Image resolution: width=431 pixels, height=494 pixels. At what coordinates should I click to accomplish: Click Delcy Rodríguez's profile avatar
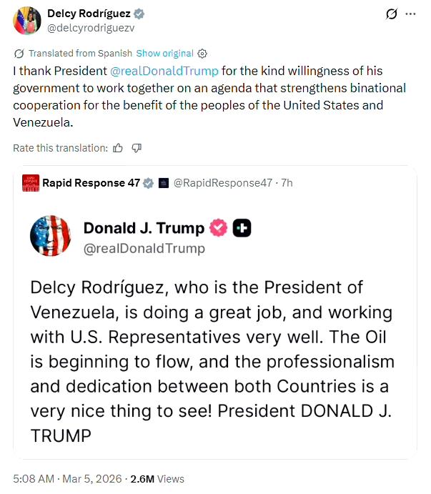point(26,20)
